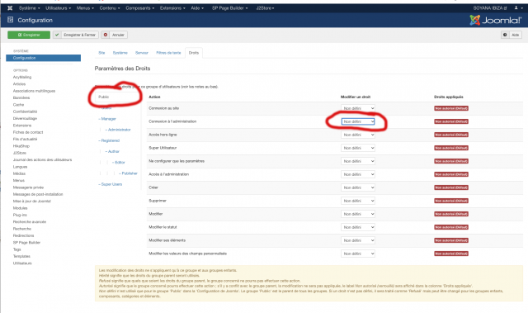Open Plug-ins options in sidebar
The height and width of the screenshot is (313, 528).
click(x=20, y=215)
